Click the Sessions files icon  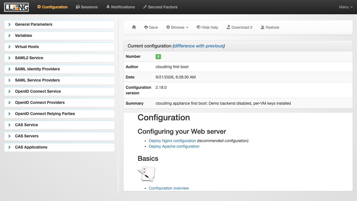click(x=78, y=7)
